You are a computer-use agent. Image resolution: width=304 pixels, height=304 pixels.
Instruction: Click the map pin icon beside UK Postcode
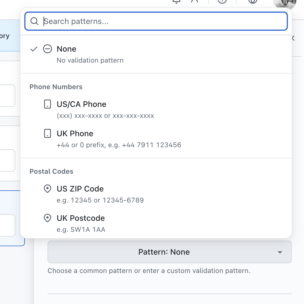[48, 218]
